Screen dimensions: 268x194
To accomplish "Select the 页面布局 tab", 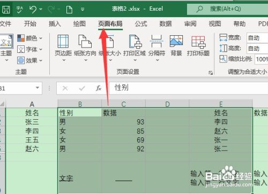I will [110, 24].
